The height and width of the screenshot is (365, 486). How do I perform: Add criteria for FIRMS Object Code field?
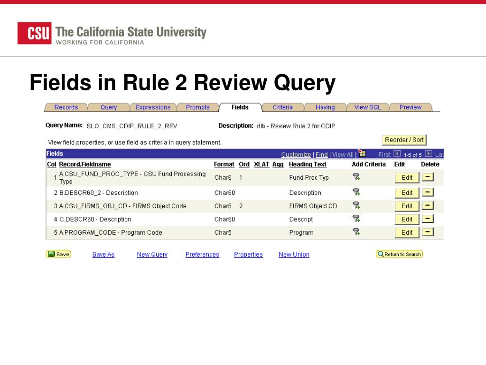[356, 206]
